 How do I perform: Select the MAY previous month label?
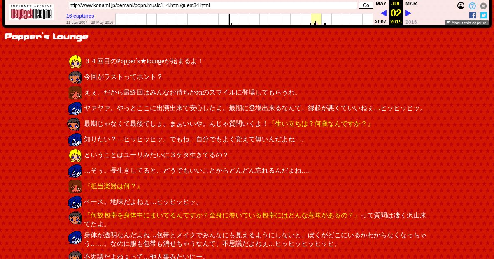(381, 4)
